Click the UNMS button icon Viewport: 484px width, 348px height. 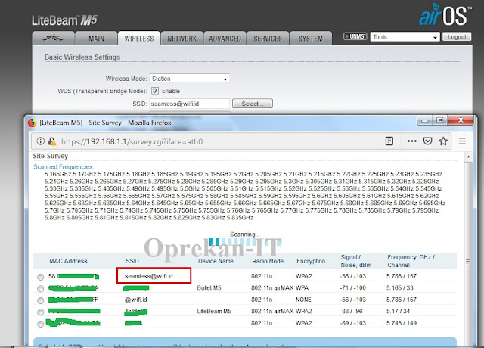coord(355,36)
